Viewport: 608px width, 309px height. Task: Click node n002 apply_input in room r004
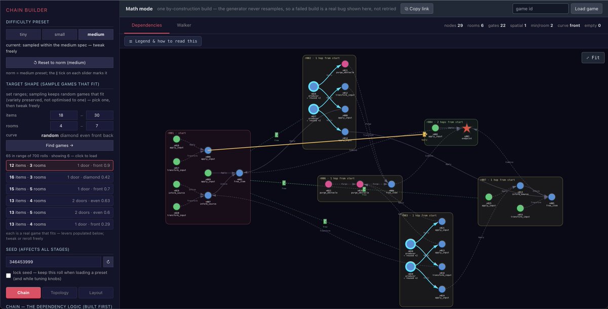435,128
